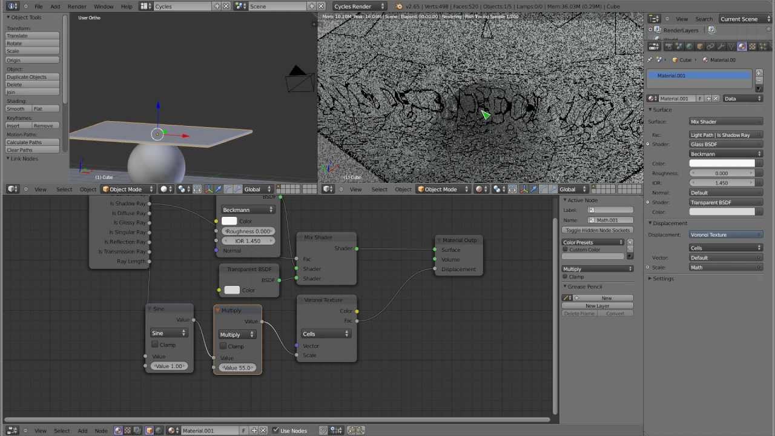The image size is (775, 436).
Task: Open the Node menu in node editor
Action: [101, 431]
